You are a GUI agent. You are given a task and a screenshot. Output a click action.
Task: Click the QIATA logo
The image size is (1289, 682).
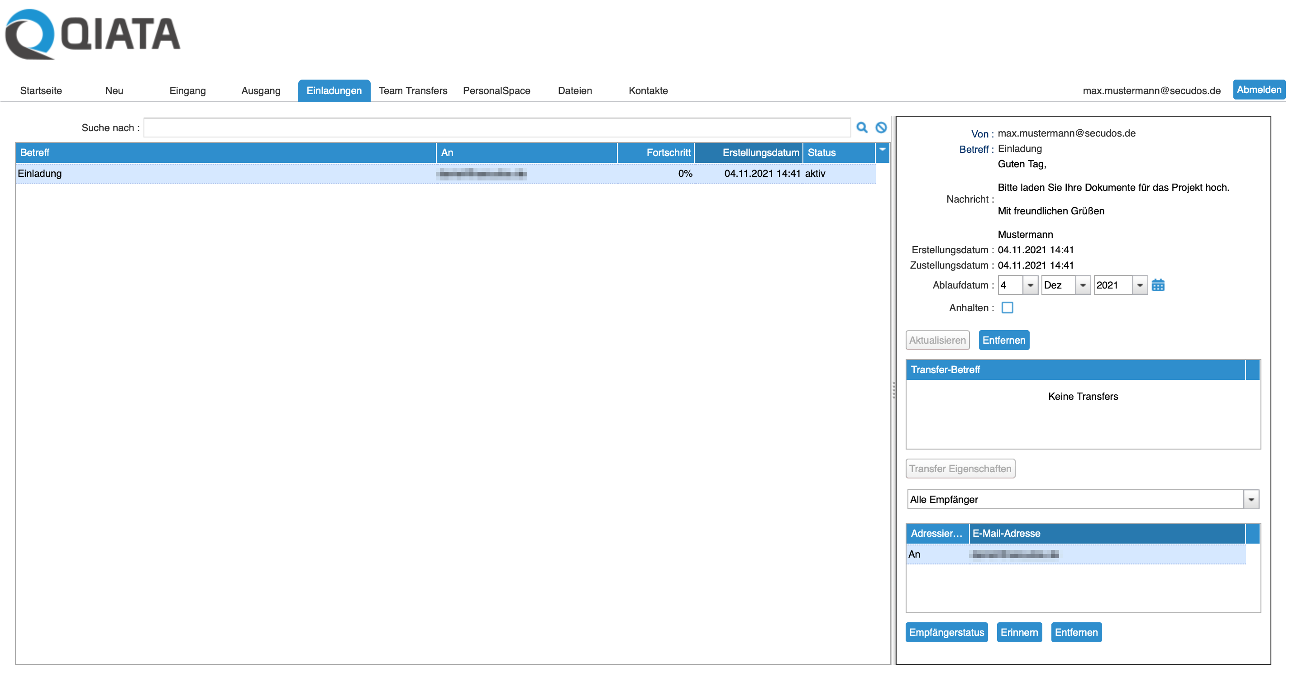click(x=93, y=34)
